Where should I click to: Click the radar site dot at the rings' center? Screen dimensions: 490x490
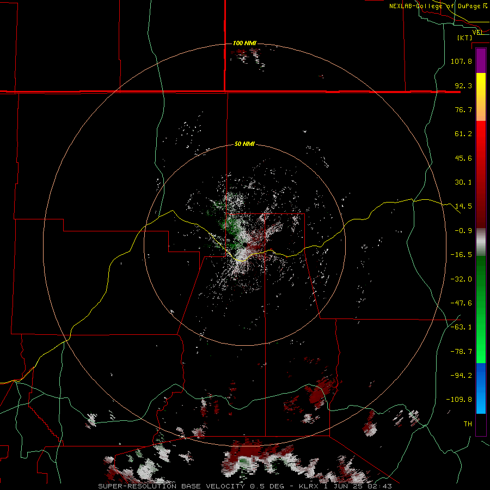coord(246,244)
